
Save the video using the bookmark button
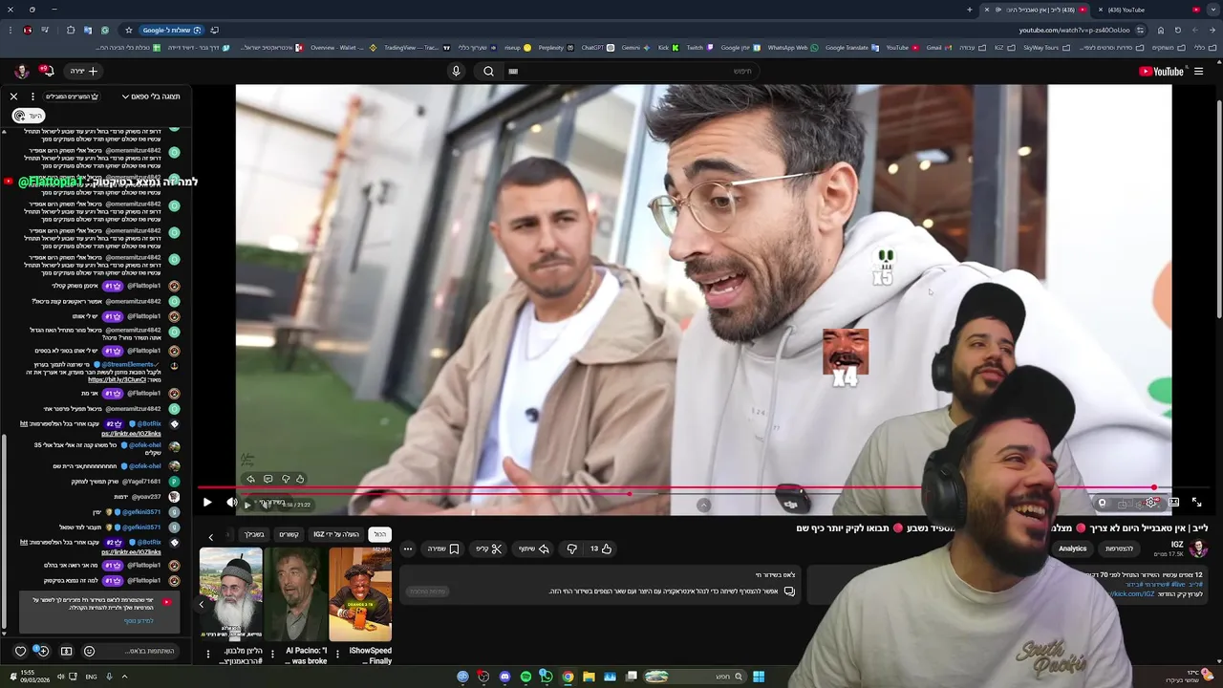coord(443,549)
